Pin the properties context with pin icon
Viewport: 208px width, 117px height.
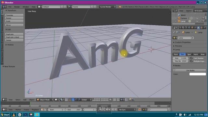pos(174,32)
